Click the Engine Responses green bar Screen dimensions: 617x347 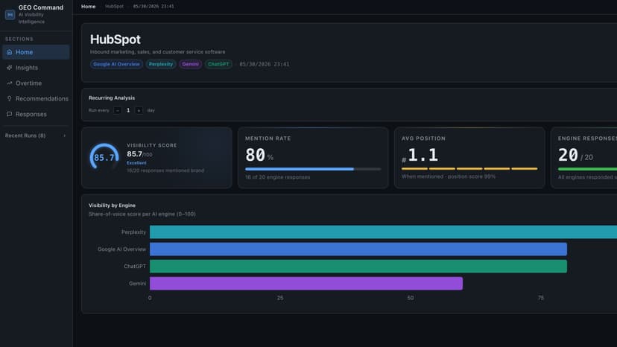[x=587, y=169]
